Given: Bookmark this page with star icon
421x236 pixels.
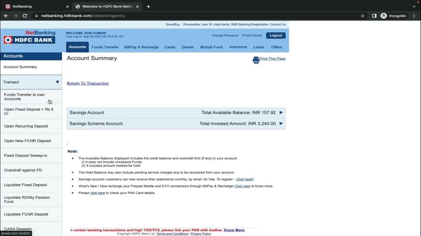Looking at the screenshot, I should coord(363,16).
